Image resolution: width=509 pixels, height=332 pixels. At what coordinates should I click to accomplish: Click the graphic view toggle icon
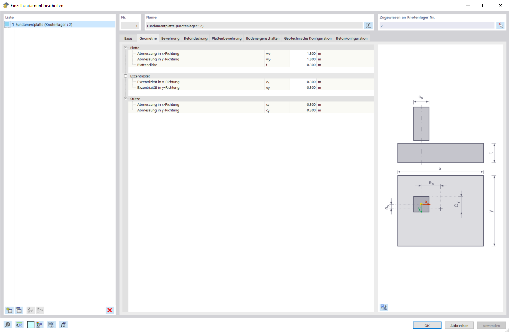(x=384, y=307)
